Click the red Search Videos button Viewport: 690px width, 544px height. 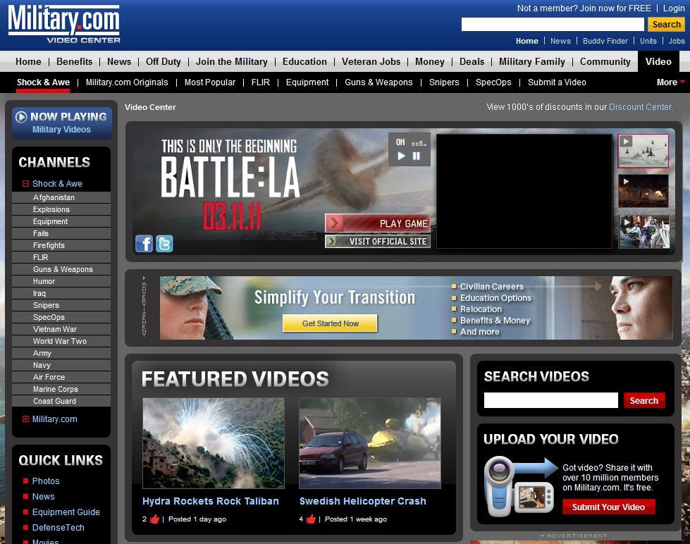[x=643, y=400]
